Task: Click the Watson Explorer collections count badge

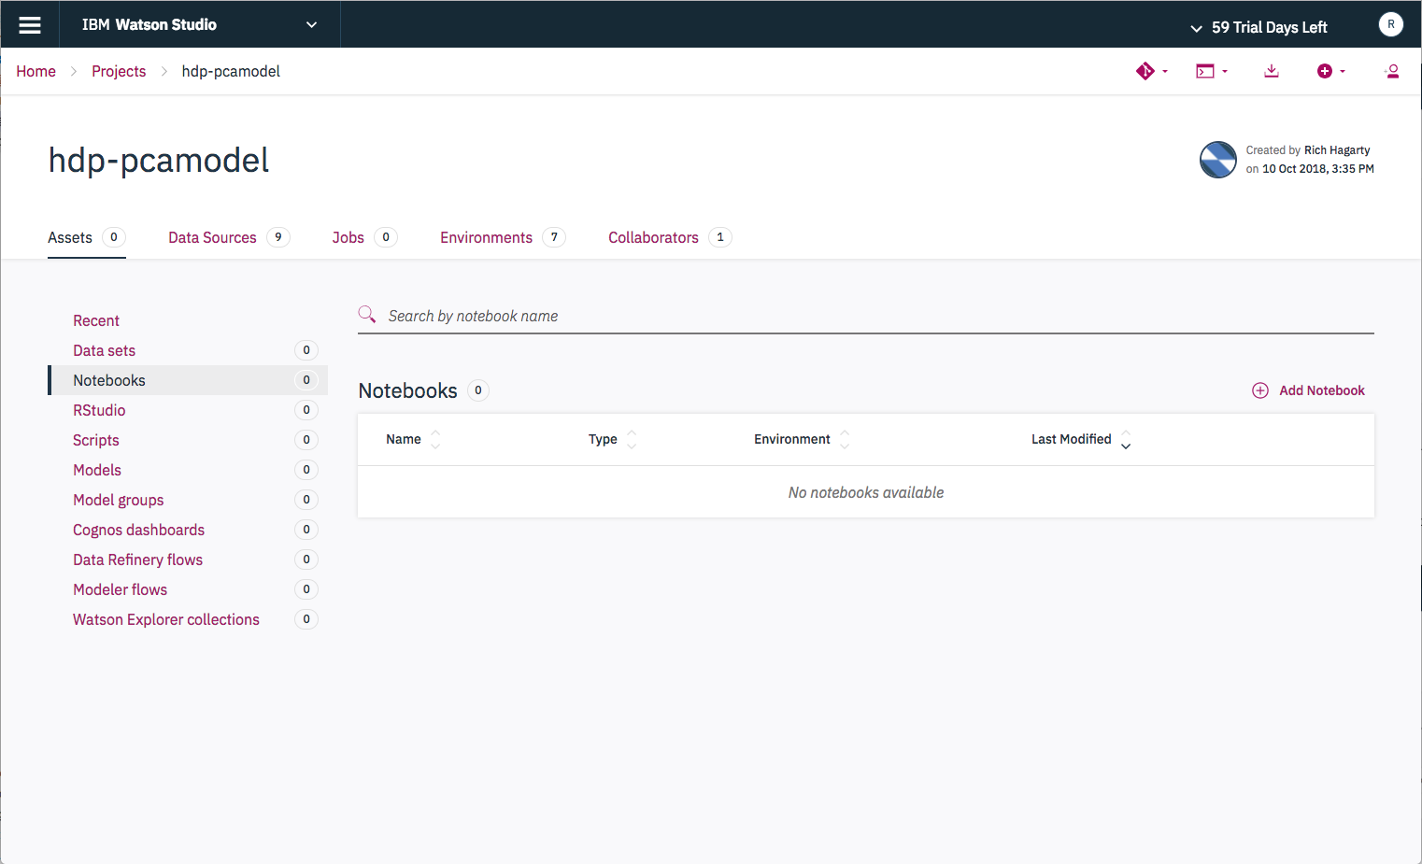Action: (306, 619)
